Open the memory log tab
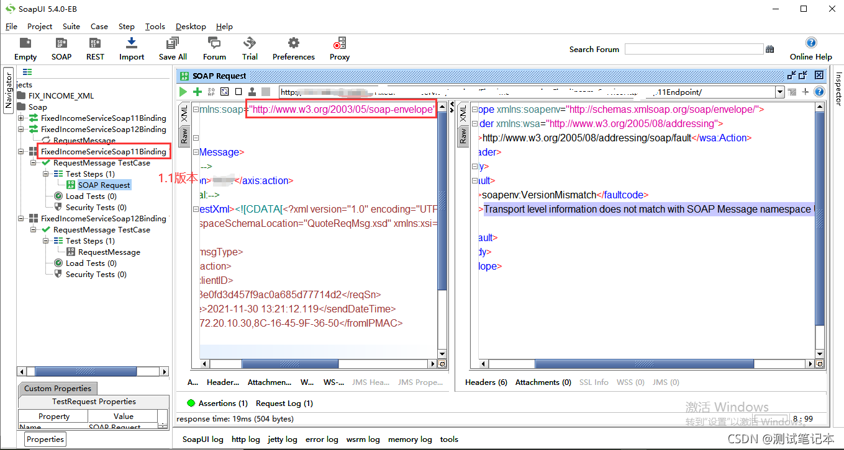Screen dimensions: 844x450 [410, 439]
